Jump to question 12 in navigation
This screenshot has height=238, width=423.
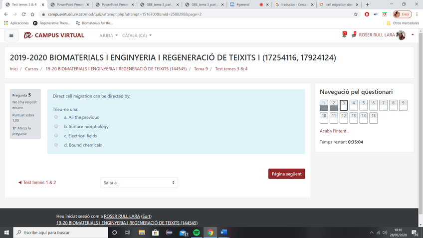[x=343, y=118]
